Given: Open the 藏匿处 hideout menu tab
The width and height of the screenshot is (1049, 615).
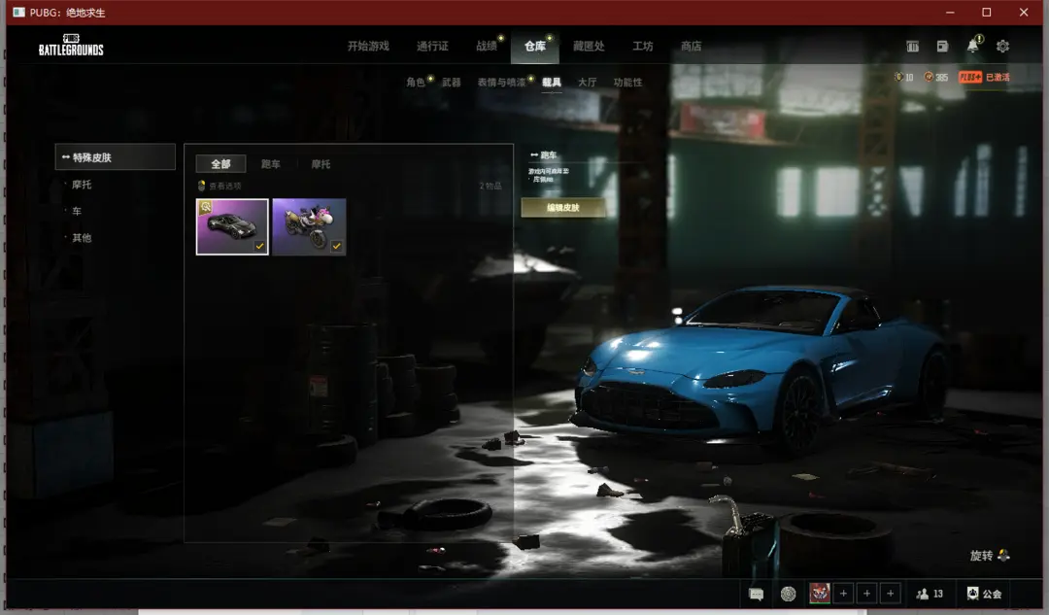Looking at the screenshot, I should pyautogui.click(x=589, y=47).
